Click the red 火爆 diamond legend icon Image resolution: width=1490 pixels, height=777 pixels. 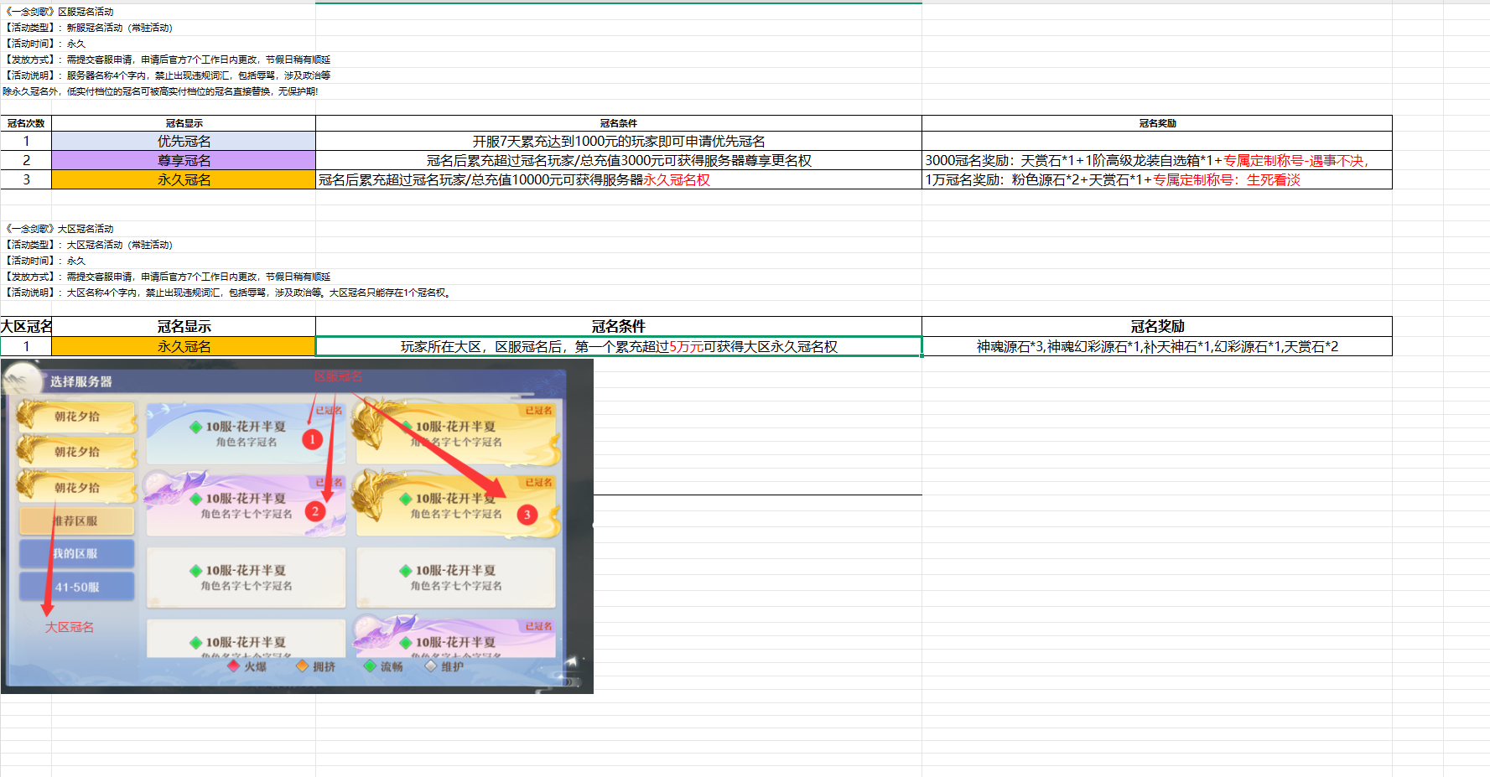pyautogui.click(x=234, y=666)
